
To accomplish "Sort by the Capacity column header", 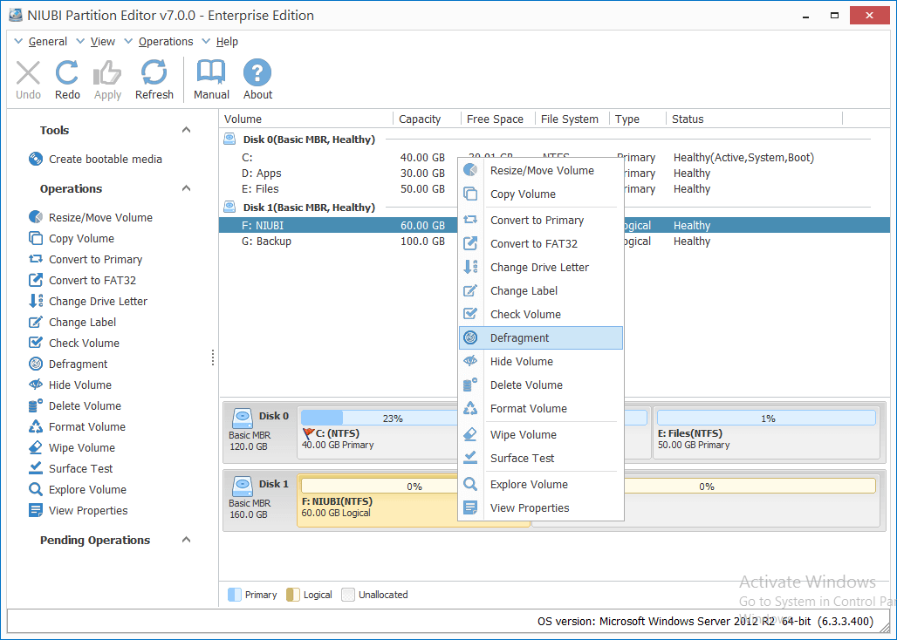I will (x=428, y=119).
